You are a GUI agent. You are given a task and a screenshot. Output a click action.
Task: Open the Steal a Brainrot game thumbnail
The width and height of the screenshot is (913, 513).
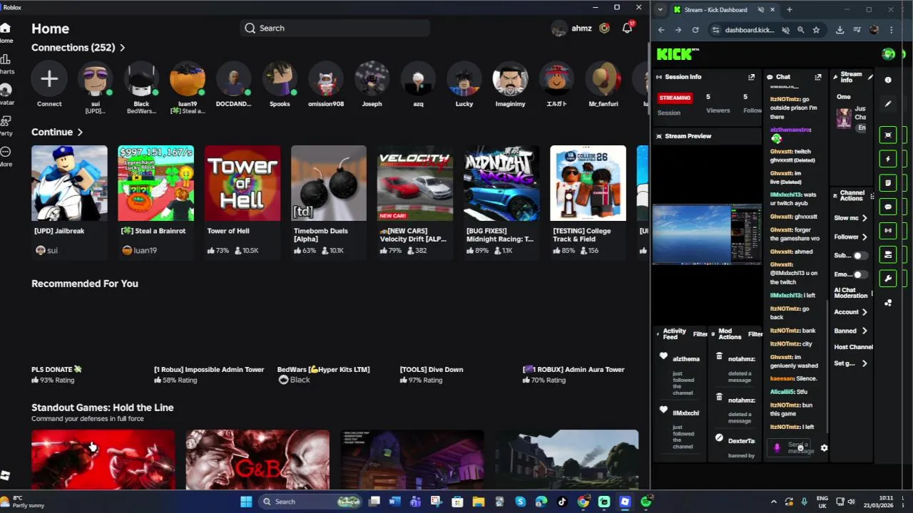click(155, 183)
